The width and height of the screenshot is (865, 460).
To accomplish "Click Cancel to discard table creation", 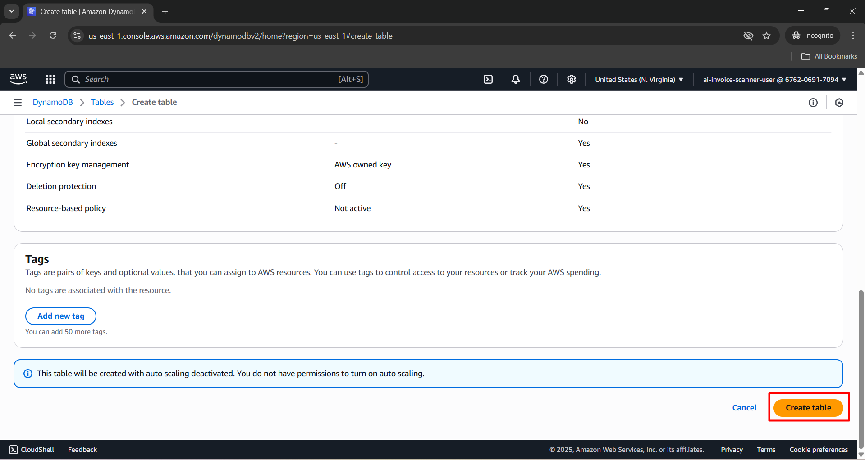I will pos(744,407).
